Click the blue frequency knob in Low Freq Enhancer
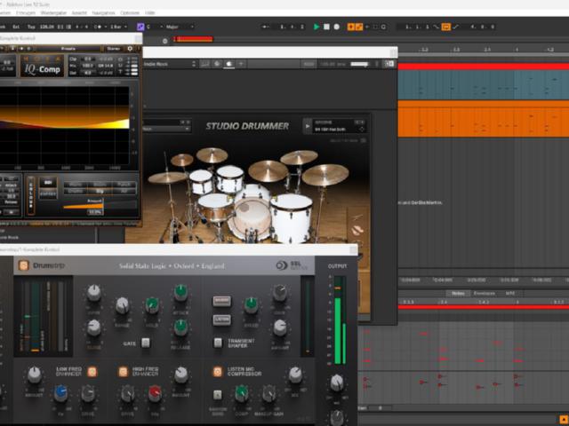The height and width of the screenshot is (426, 569). [60, 394]
